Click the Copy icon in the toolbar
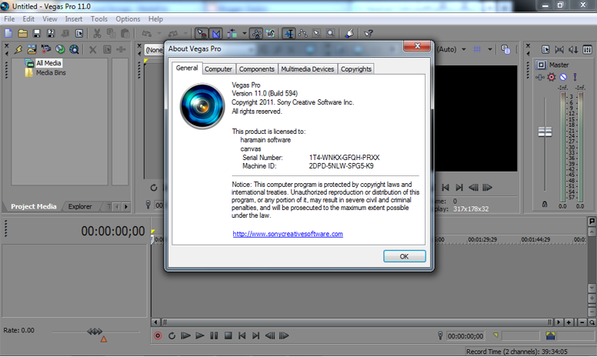This screenshot has height=357, width=597. (x=112, y=34)
